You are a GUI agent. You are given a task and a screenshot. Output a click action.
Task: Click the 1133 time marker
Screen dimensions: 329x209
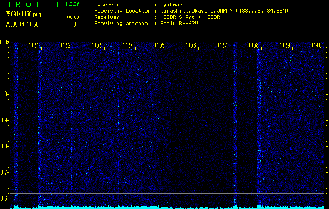[x=97, y=45]
